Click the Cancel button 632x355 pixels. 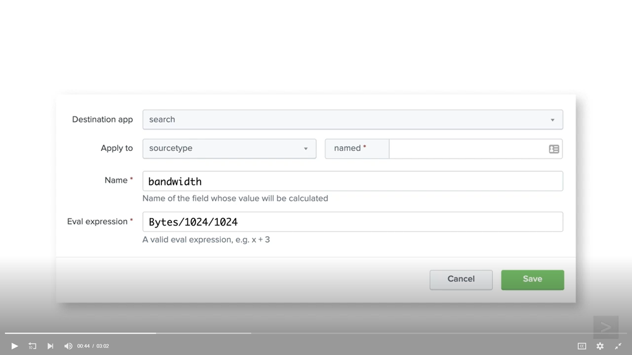[x=461, y=279]
